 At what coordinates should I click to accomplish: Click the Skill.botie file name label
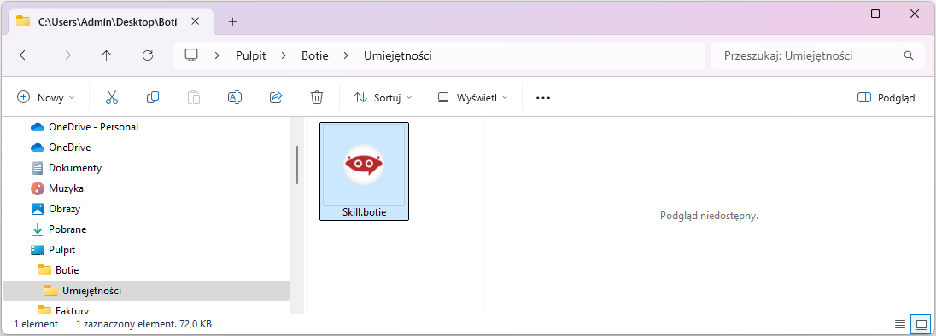click(364, 212)
